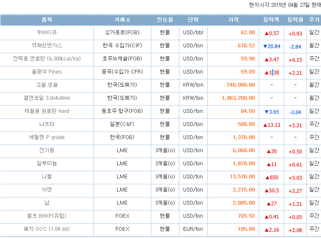Open the 철광석 Fines item
Image resolution: width=321 pixels, height=238 pixels.
(47, 72)
